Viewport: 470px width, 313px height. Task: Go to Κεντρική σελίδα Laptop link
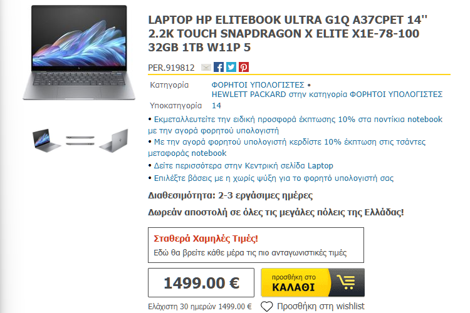click(x=243, y=166)
